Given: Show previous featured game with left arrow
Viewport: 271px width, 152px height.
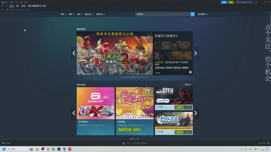Looking at the screenshot, I should (x=74, y=53).
